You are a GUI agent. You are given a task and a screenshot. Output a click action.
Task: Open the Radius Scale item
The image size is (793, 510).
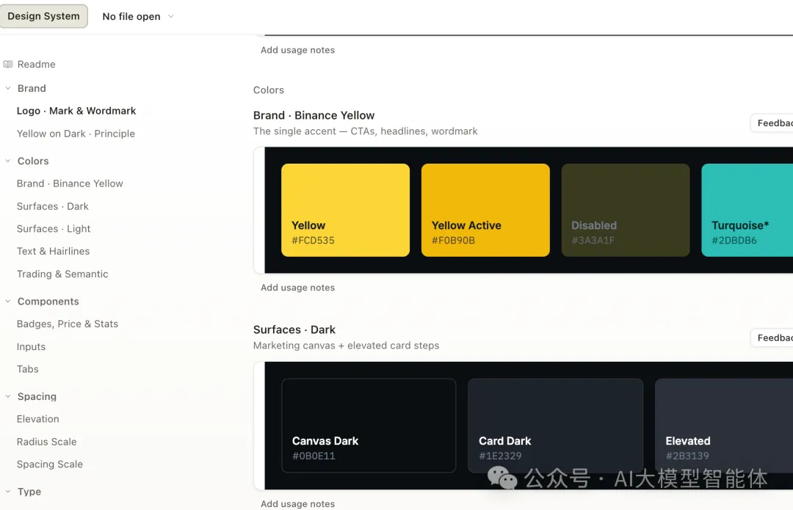point(46,442)
